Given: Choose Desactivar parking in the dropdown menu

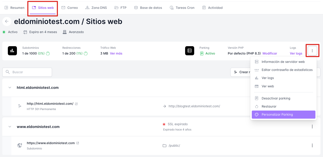Looking at the screenshot, I should pyautogui.click(x=276, y=98).
